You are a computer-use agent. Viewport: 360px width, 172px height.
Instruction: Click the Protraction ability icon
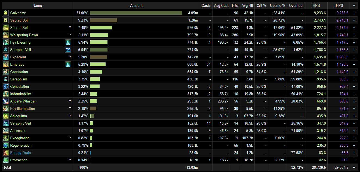6,160
